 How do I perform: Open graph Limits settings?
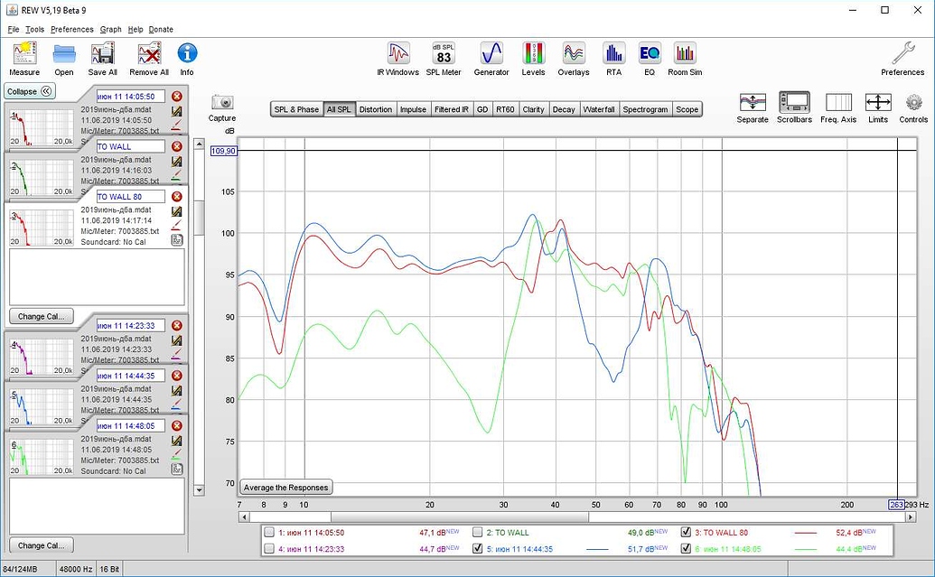[877, 102]
